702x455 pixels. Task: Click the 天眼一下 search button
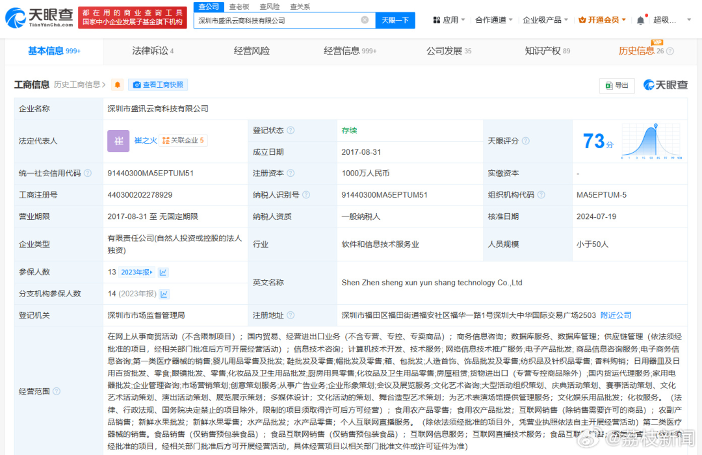pyautogui.click(x=395, y=20)
